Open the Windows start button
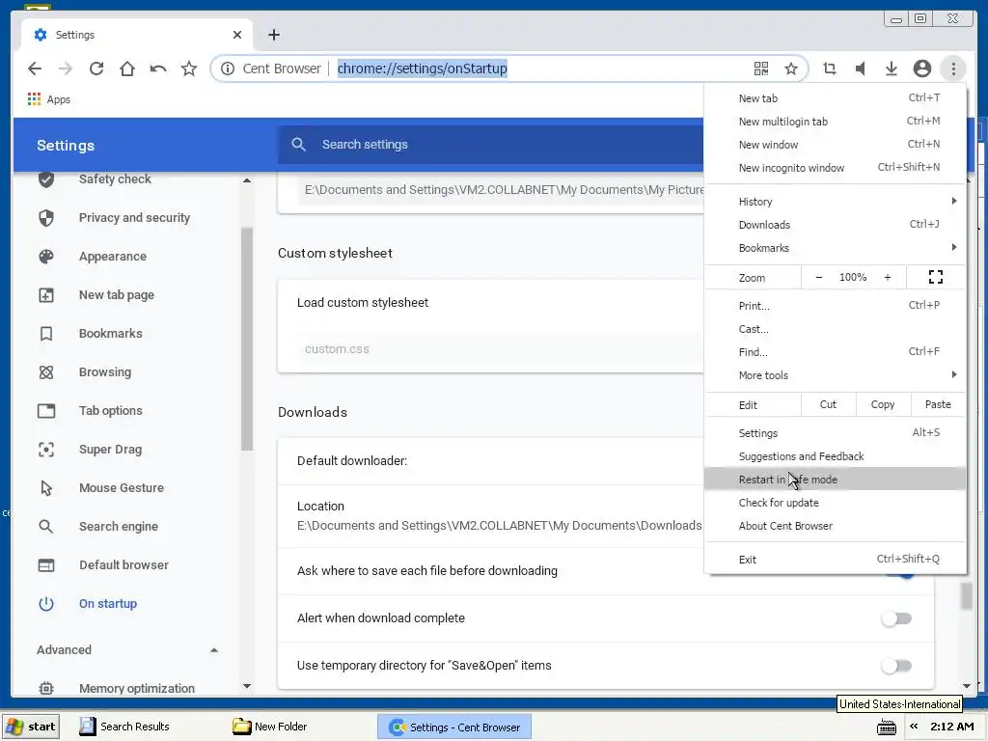Screen dimensions: 988x741 click(31, 727)
